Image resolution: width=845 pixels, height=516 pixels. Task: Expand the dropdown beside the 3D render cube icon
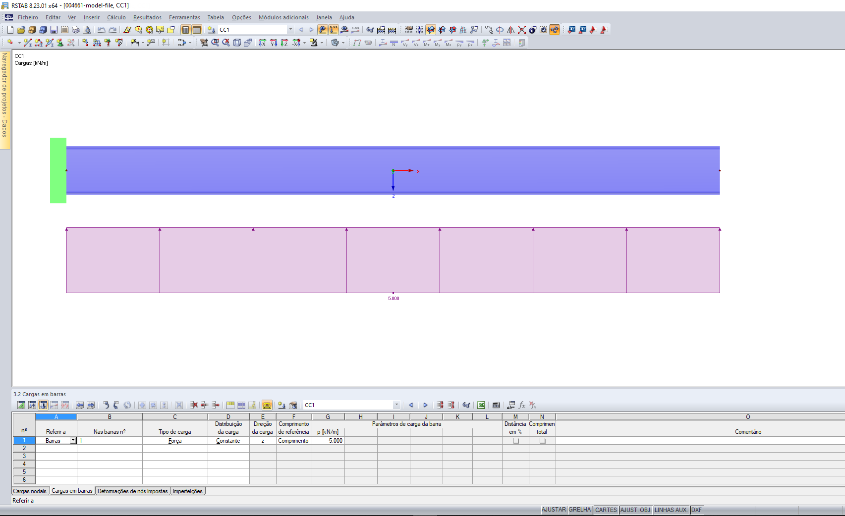pyautogui.click(x=343, y=43)
